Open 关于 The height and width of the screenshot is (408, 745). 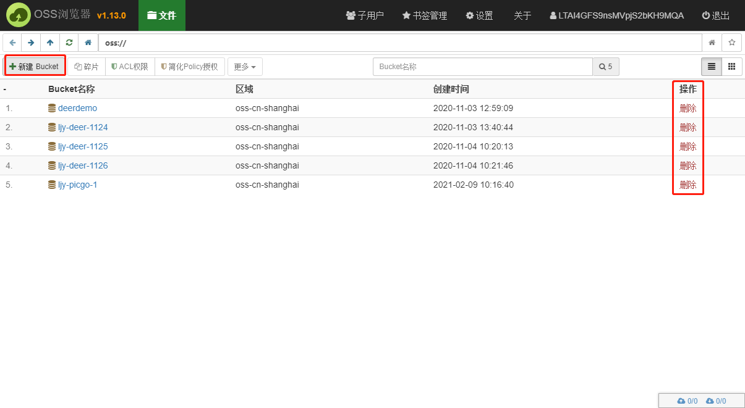[x=522, y=15]
